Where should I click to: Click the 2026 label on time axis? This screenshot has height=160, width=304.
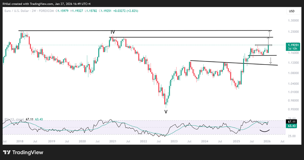point(267,142)
